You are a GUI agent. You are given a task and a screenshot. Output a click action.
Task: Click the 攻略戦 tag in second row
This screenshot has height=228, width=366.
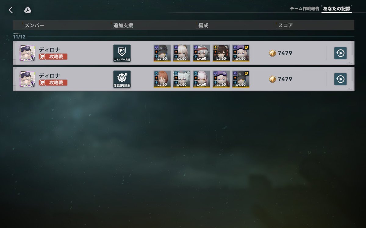53,83
